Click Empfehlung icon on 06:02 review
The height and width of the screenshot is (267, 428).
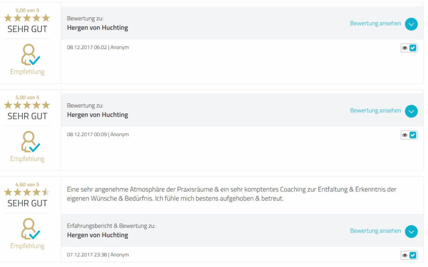(x=30, y=55)
